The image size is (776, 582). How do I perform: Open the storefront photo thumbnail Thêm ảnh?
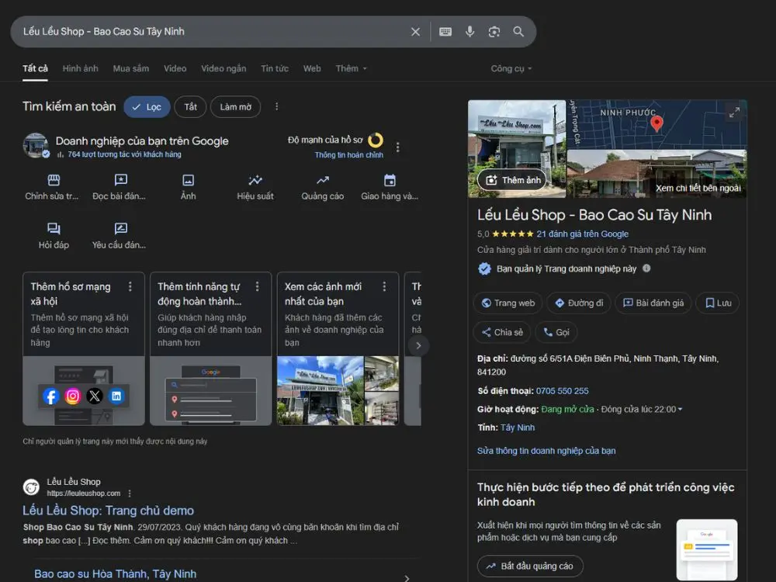pyautogui.click(x=512, y=180)
